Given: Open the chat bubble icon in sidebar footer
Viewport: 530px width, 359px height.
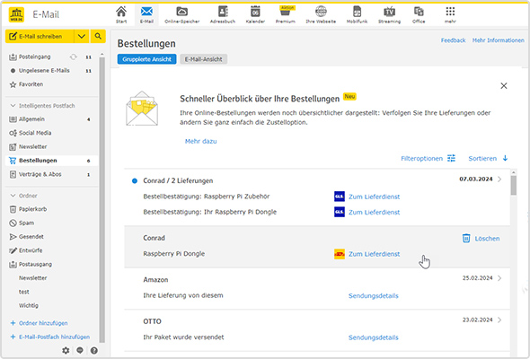Looking at the screenshot, I should 80,350.
